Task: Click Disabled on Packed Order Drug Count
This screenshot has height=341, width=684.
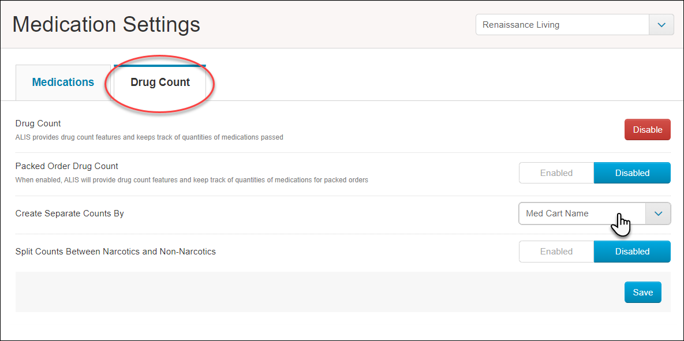Action: (x=632, y=173)
